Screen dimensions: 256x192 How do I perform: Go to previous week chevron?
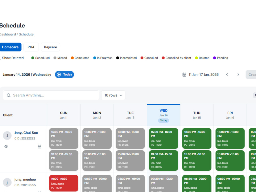pyautogui.click(x=227, y=74)
